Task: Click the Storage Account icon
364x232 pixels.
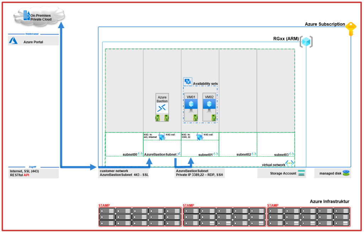Action: pyautogui.click(x=301, y=173)
